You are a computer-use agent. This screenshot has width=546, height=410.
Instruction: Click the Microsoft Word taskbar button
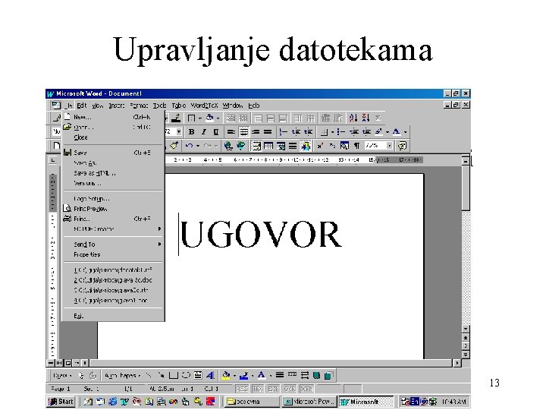coord(366,402)
